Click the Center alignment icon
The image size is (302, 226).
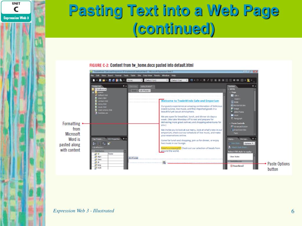219,80
